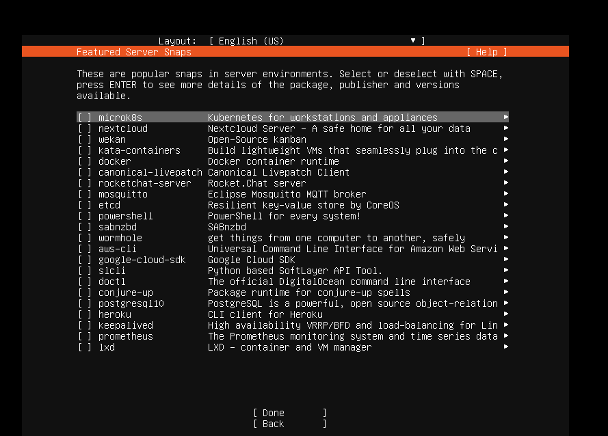Select the lxd snap name
This screenshot has height=436, width=608.
(x=106, y=347)
